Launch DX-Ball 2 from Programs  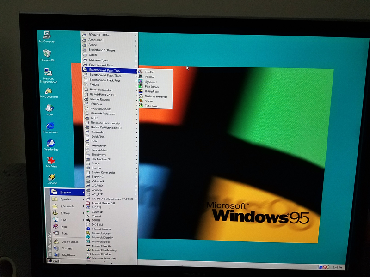coord(111,224)
